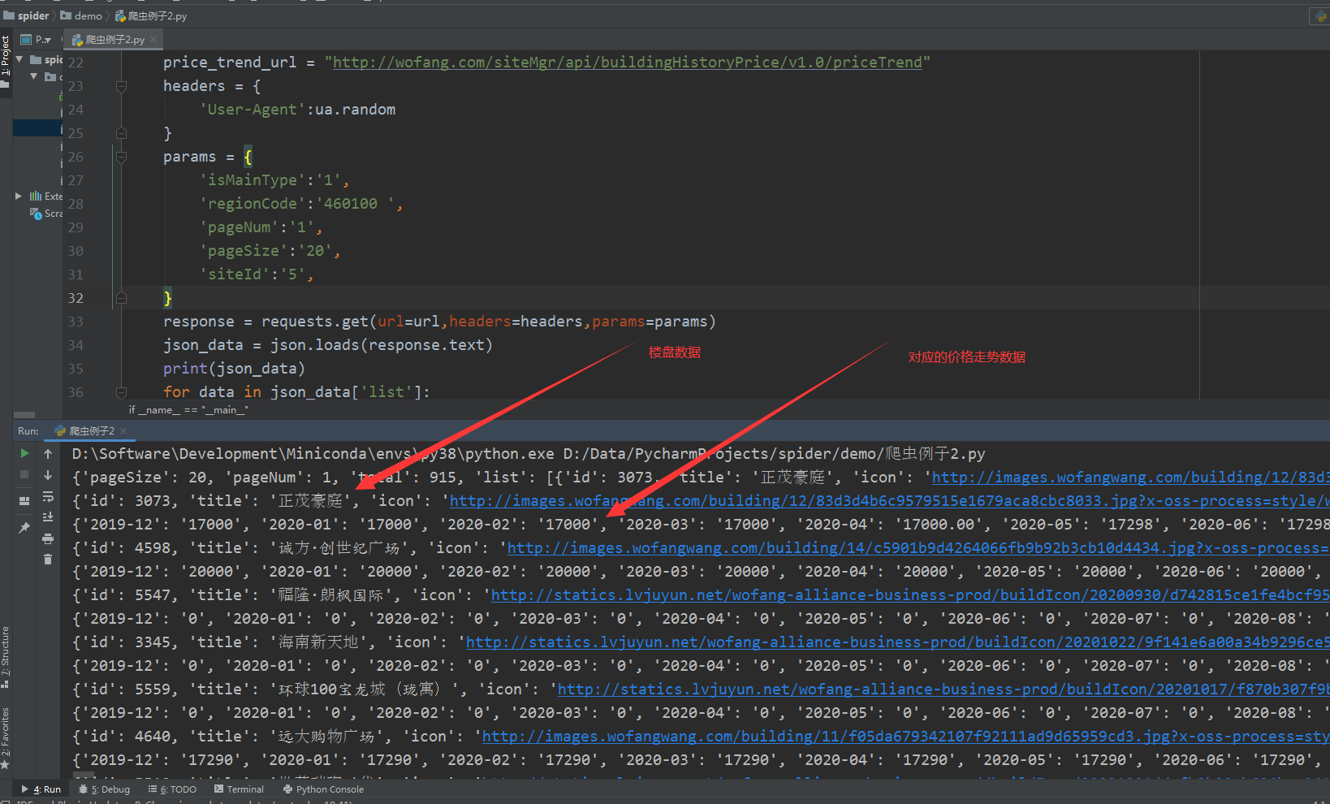Click line number 32 in gutter
This screenshot has width=1330, height=804.
[x=76, y=298]
